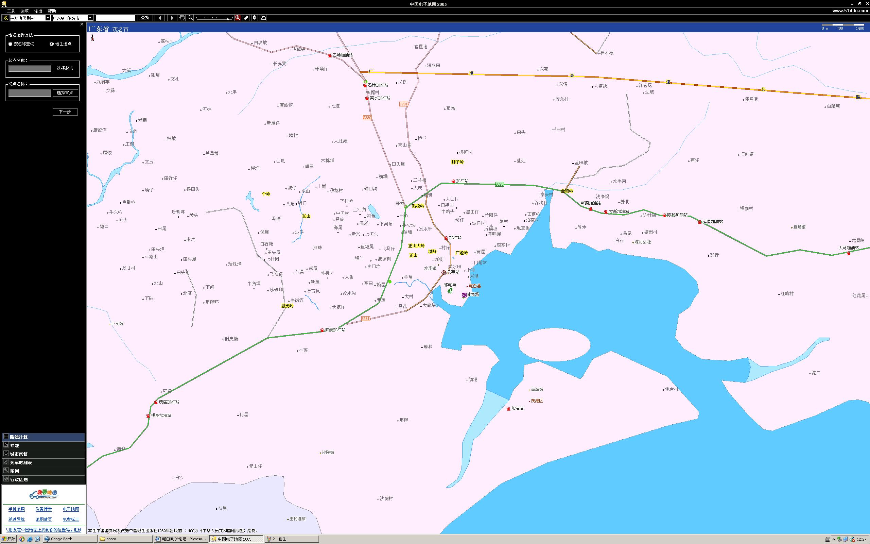Click the red zoom in magnifier icon

238,18
